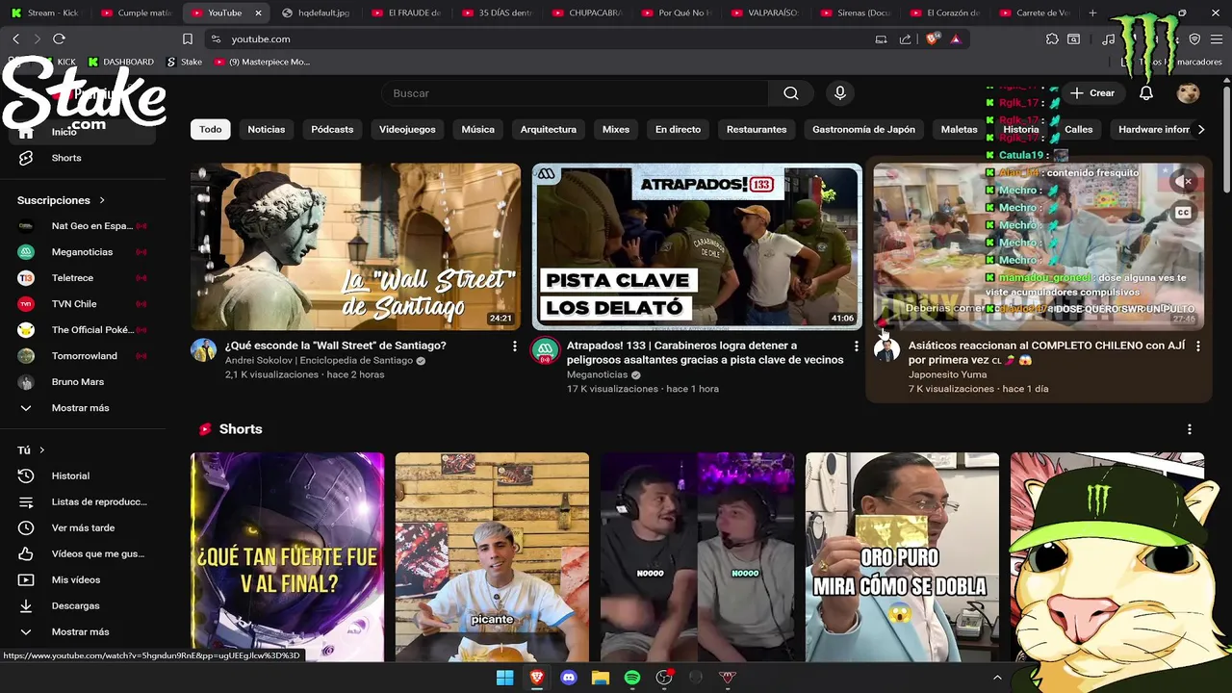Open the Meganoticias channel avatar under the video
Image resolution: width=1232 pixels, height=693 pixels.
click(545, 350)
